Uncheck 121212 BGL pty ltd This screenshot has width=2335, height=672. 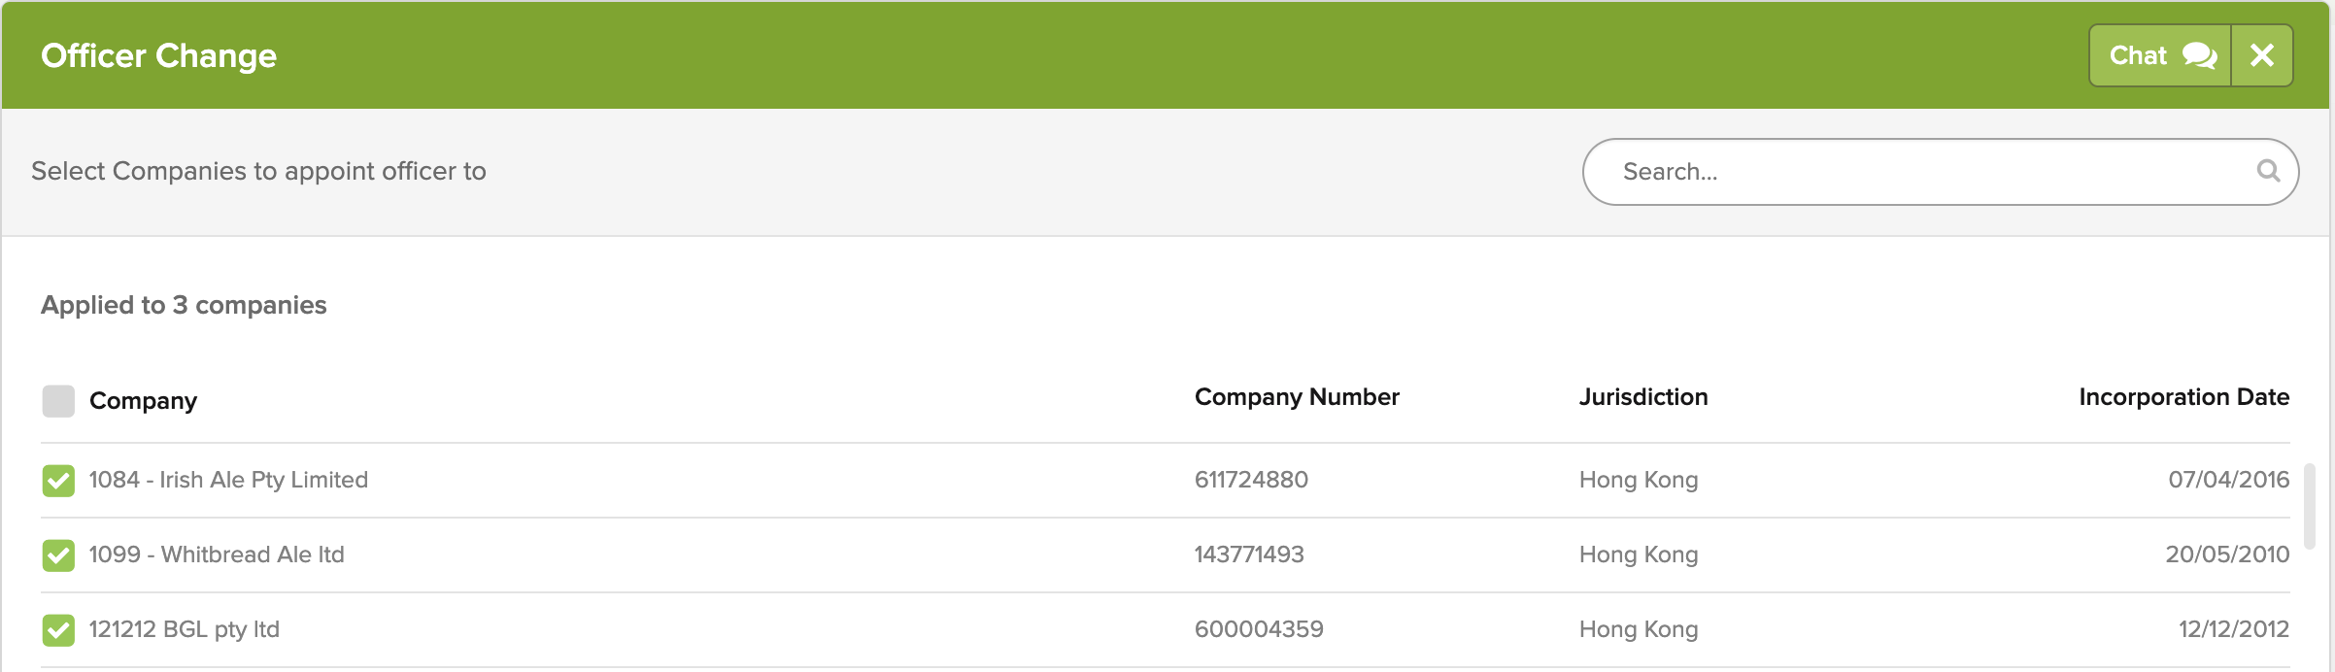point(58,629)
